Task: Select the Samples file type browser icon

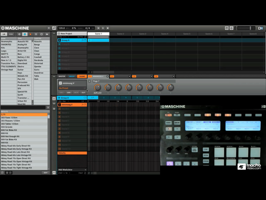Action: [47, 34]
